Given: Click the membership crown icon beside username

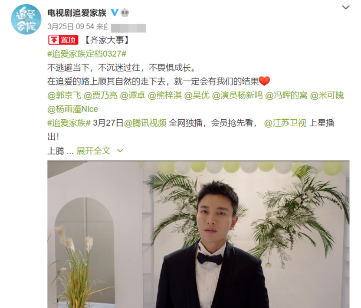Looking at the screenshot, I should click(x=125, y=13).
